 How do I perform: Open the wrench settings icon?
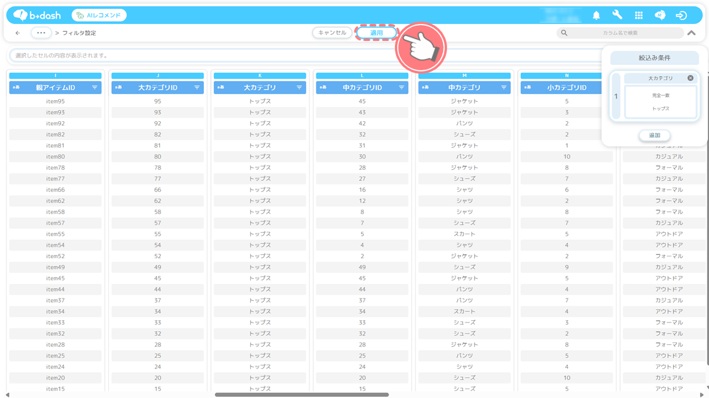(x=617, y=15)
